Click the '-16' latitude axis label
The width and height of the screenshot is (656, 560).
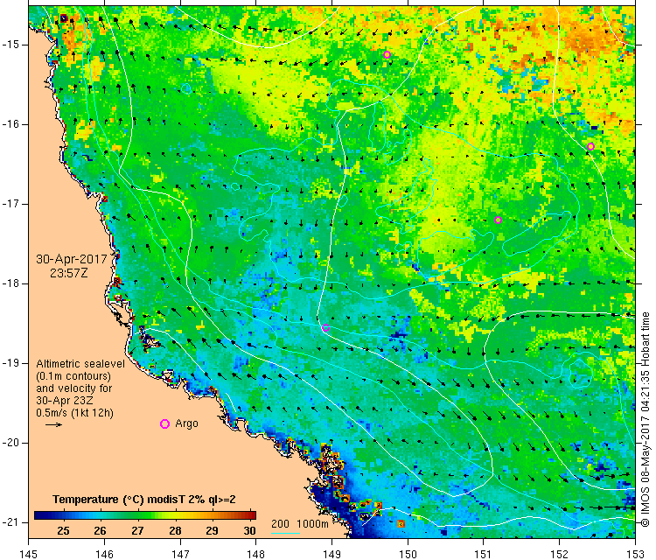tap(10, 124)
